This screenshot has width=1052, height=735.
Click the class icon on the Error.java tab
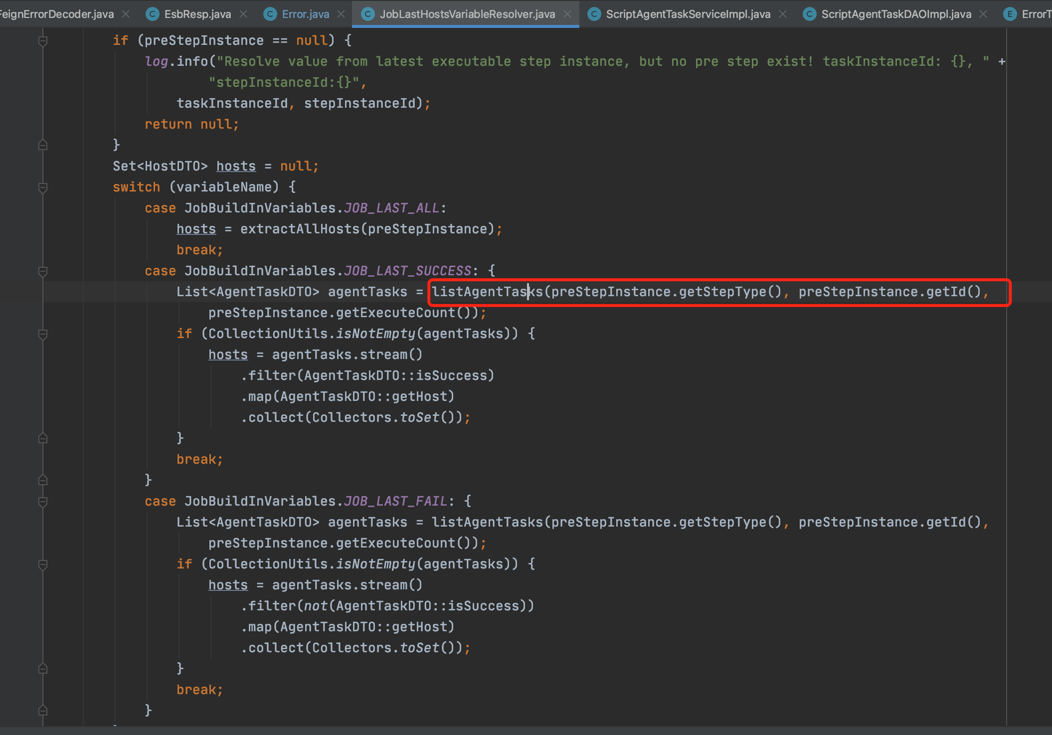(270, 14)
